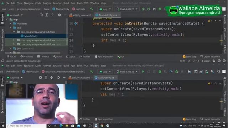Viewport: 228px width, 128px height.
Task: Click Collapse All icon in ifWhenKotlin project panel
Action: point(51,78)
